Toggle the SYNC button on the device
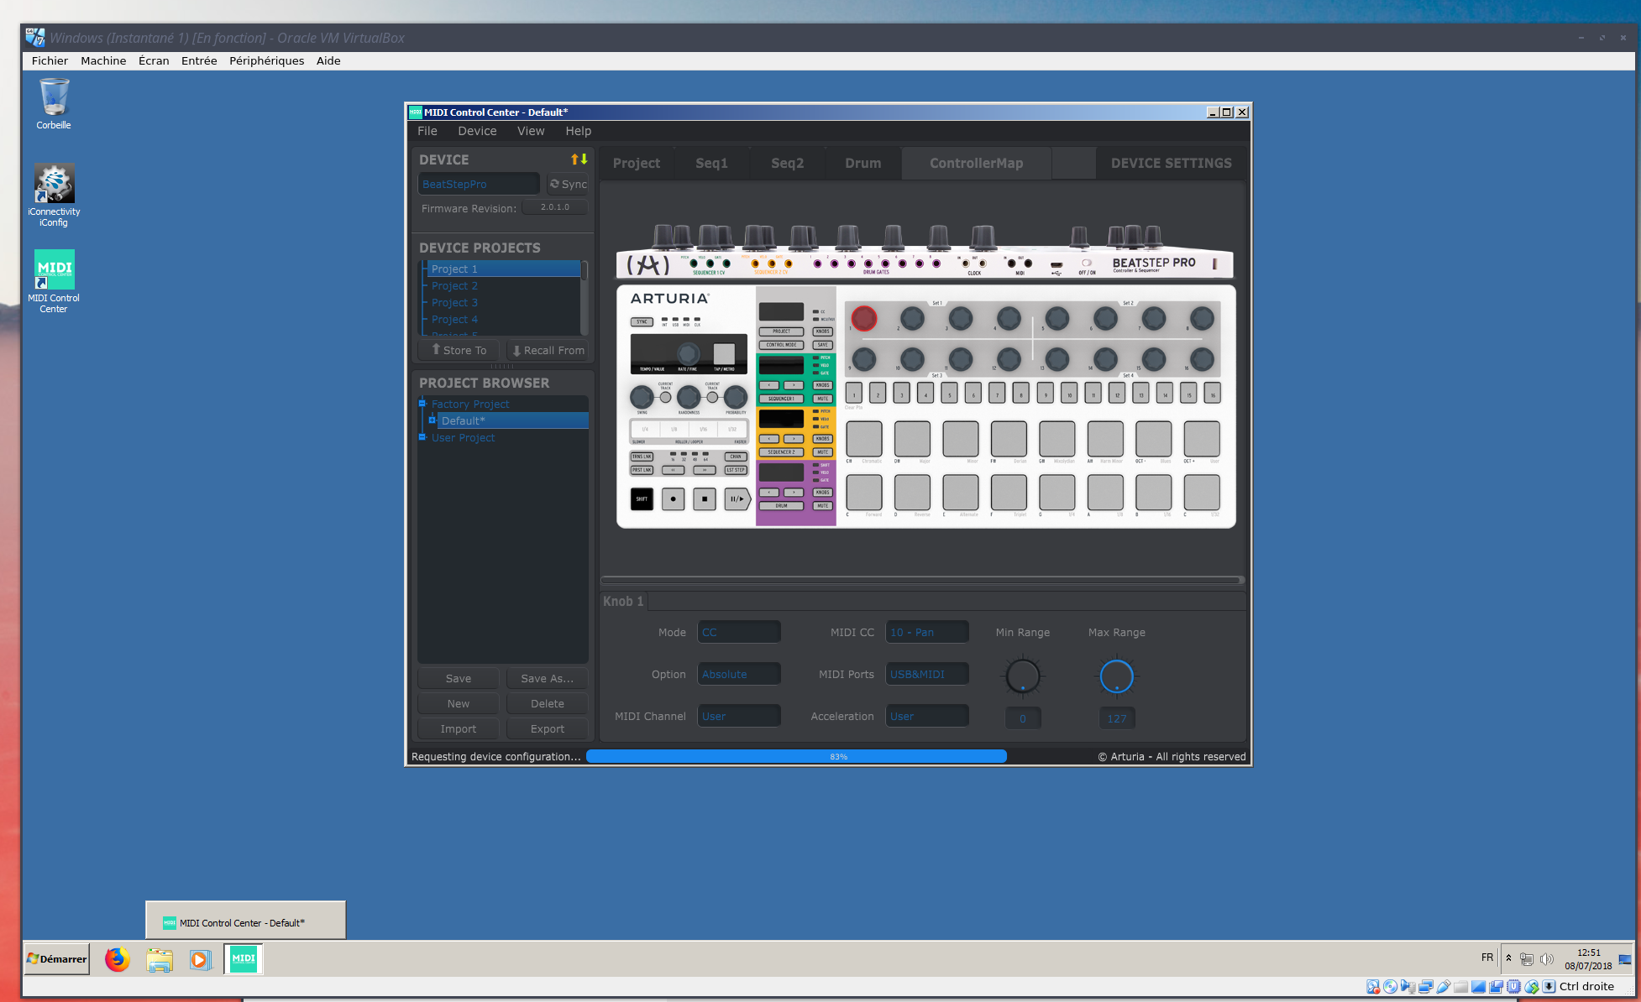Screen dimensions: 1641x1002 coord(642,321)
